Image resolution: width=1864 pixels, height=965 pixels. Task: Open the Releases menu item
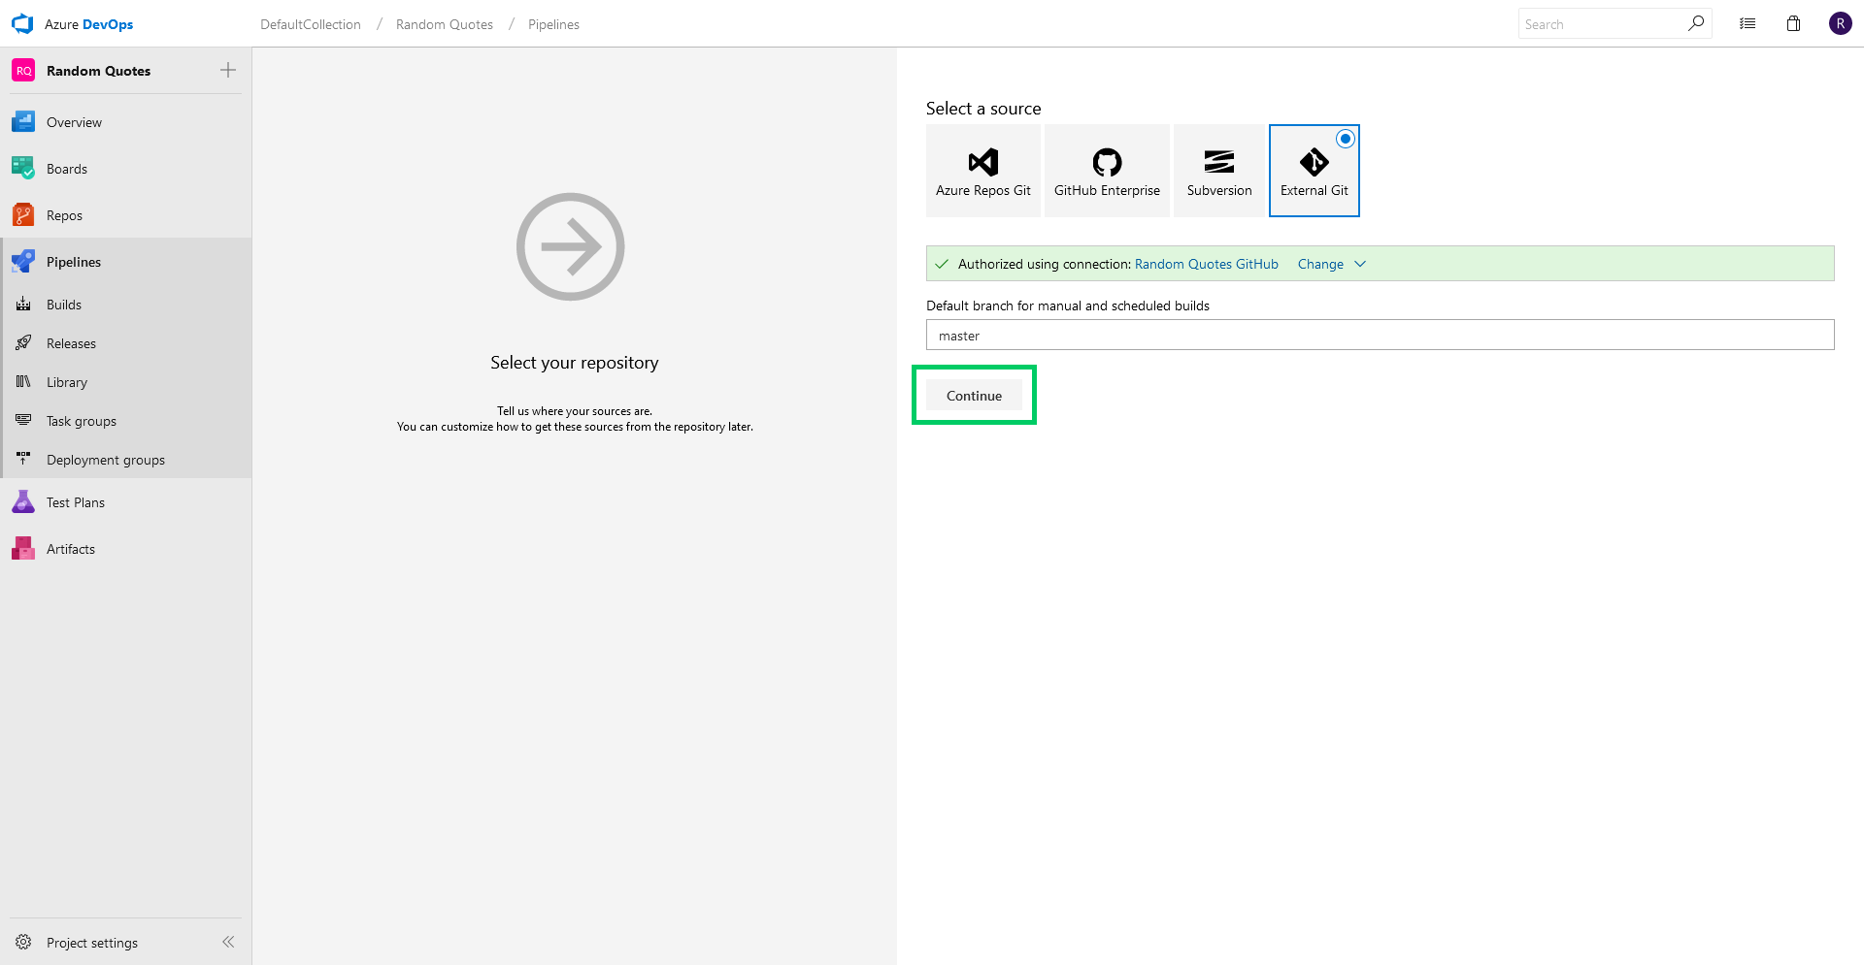[71, 343]
